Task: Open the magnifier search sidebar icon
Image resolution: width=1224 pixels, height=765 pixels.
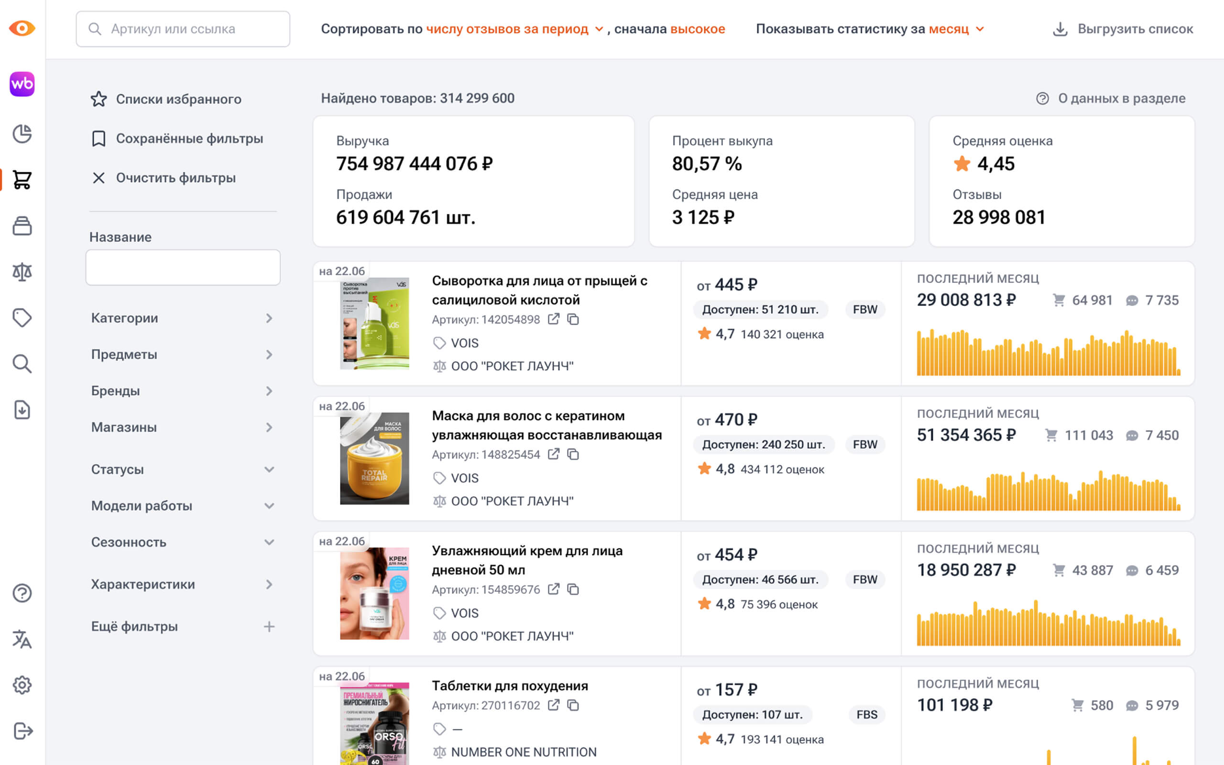Action: pos(22,364)
